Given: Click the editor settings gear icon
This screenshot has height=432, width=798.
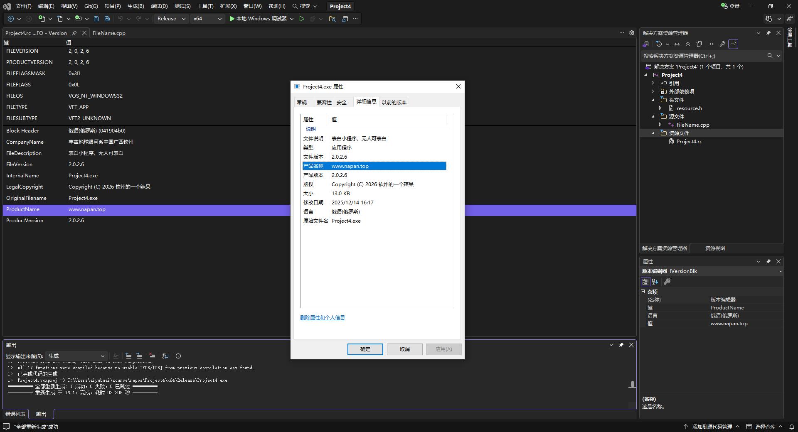Looking at the screenshot, I should point(632,33).
